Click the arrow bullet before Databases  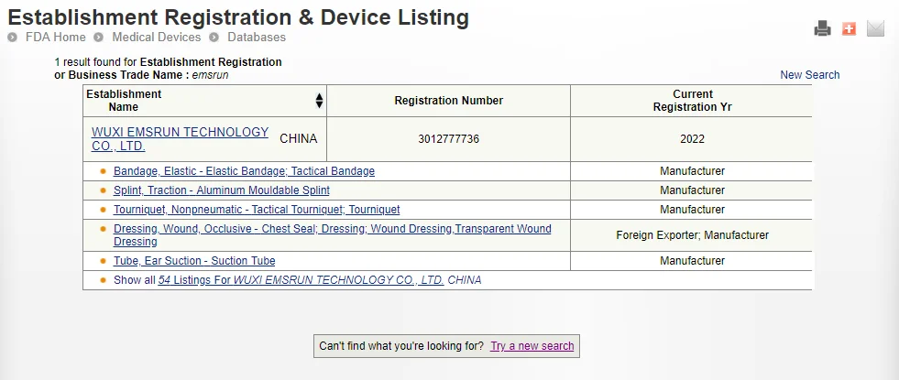click(x=214, y=38)
